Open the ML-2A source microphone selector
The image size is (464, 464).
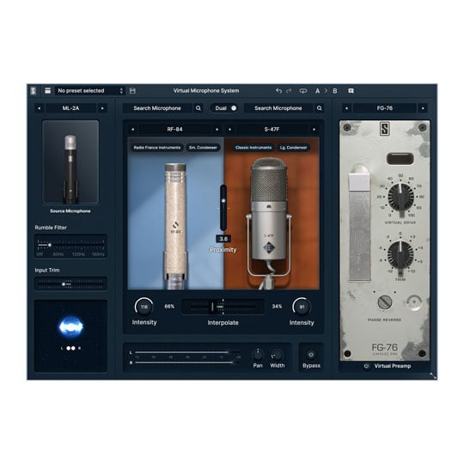coord(70,108)
